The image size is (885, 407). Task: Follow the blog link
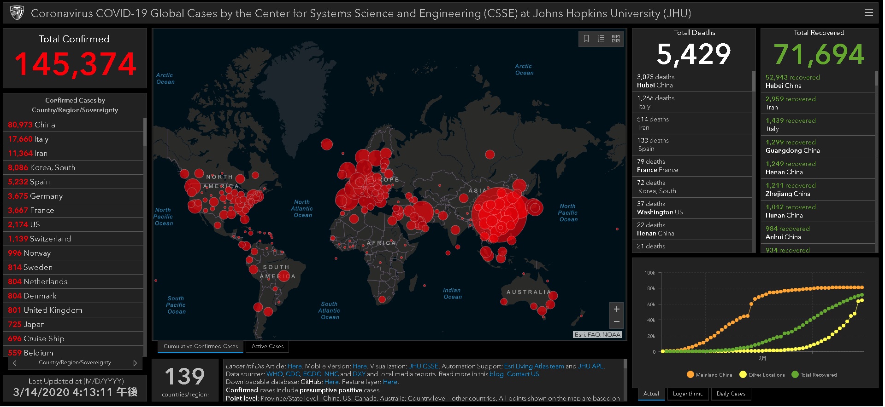(496, 374)
